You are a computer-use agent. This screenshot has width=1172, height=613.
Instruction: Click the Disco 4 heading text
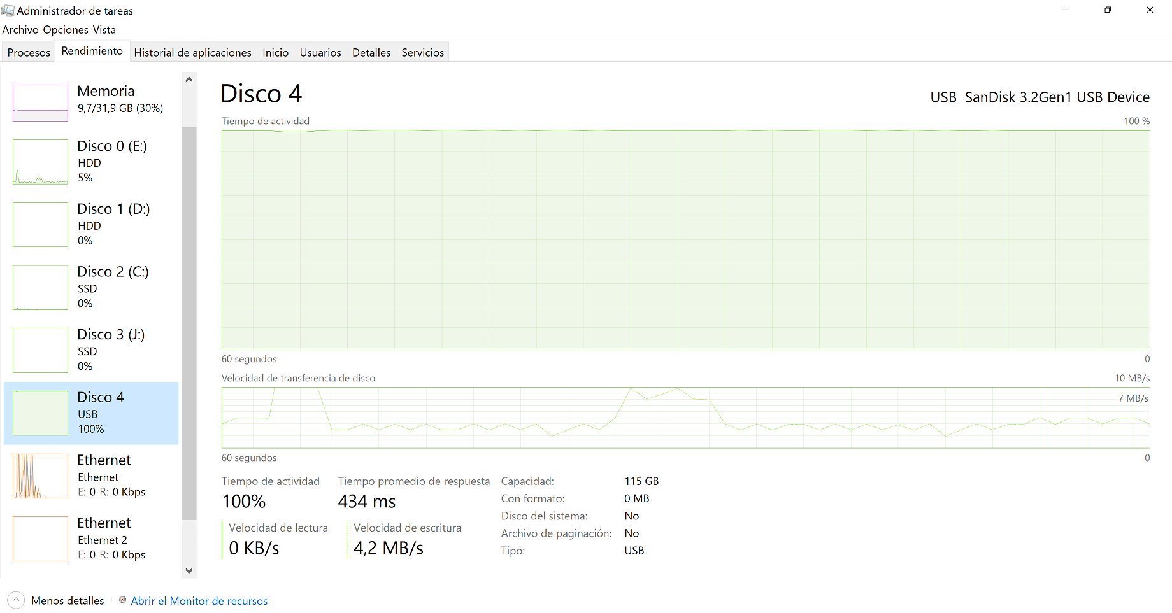coord(261,94)
